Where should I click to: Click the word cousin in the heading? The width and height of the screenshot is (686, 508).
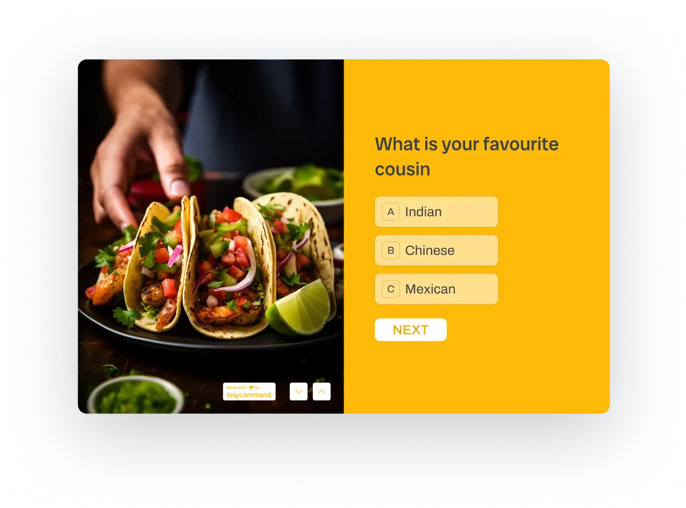(x=402, y=169)
